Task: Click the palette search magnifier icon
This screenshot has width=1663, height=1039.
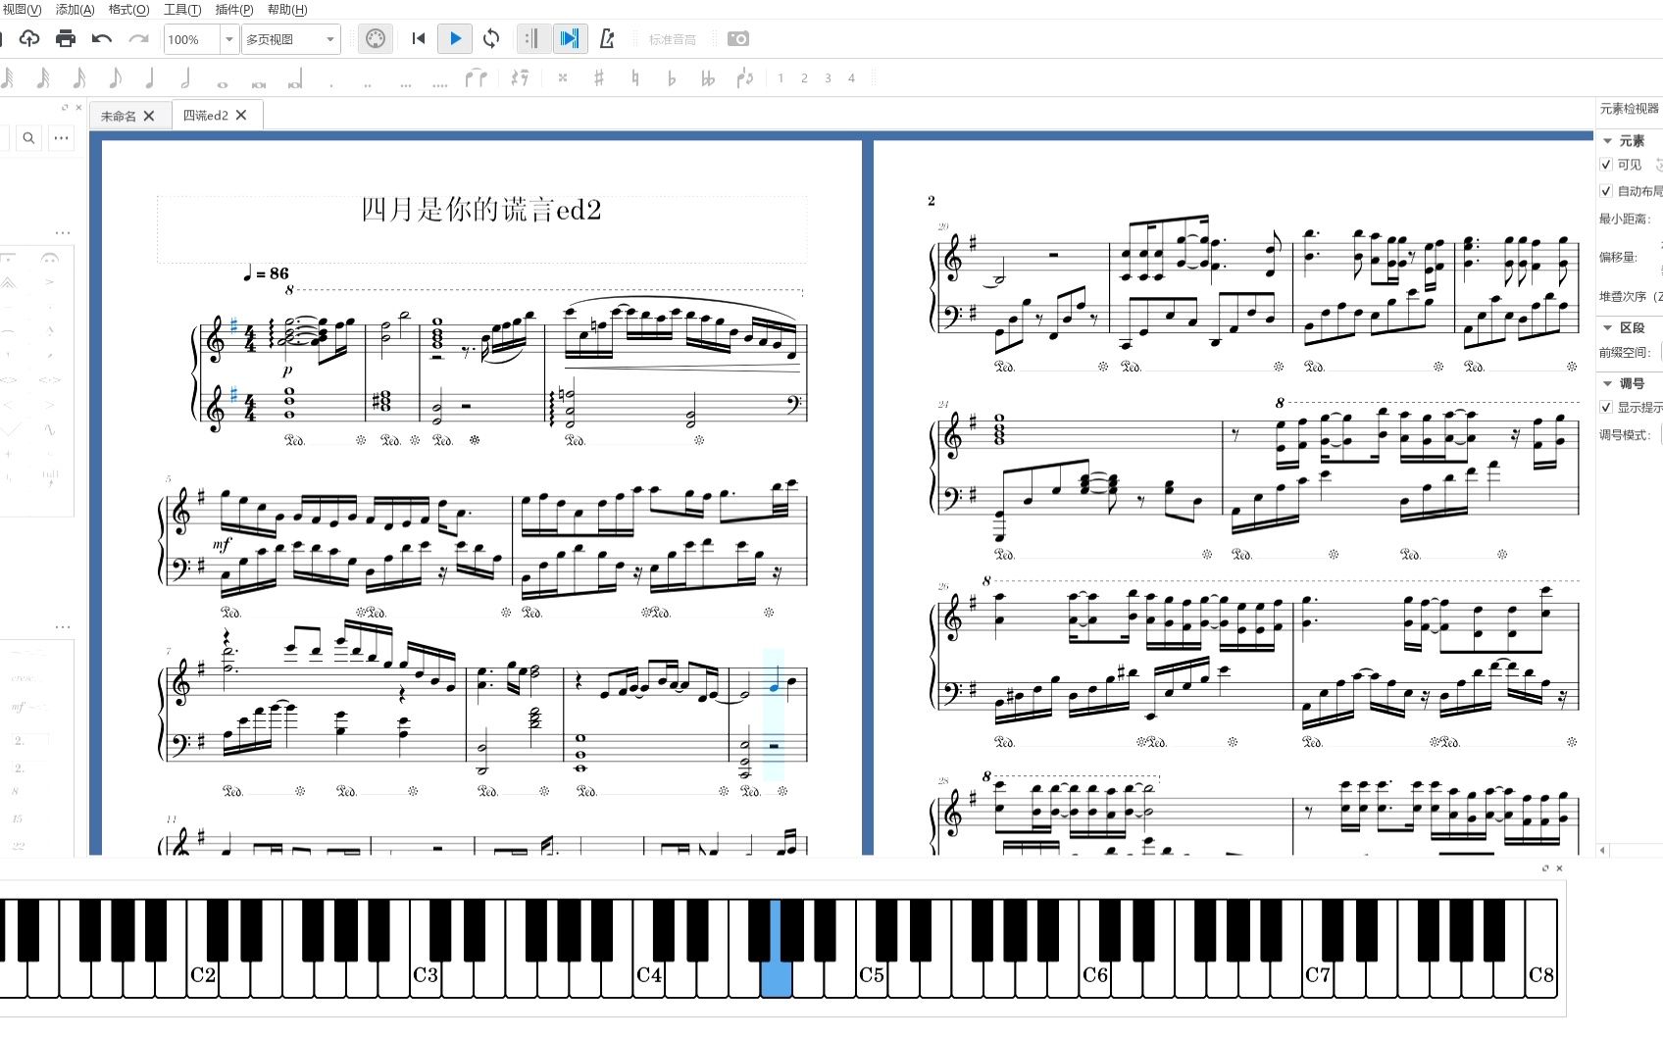Action: (29, 138)
